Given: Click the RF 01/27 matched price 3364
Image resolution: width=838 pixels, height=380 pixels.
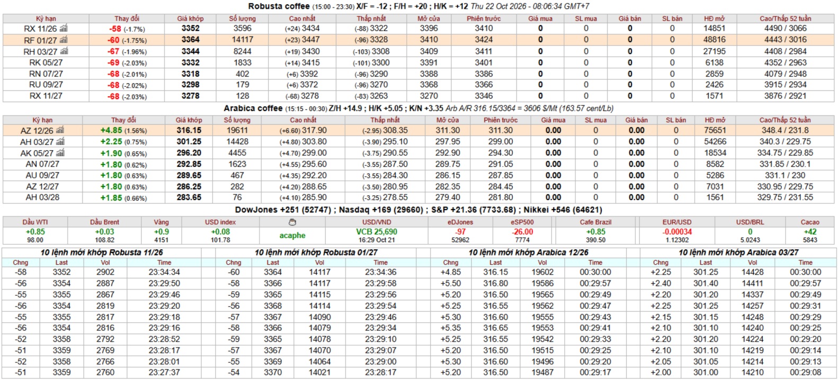Looking at the screenshot, I should pos(191,40).
